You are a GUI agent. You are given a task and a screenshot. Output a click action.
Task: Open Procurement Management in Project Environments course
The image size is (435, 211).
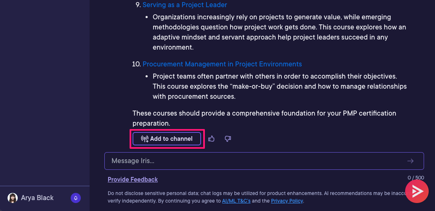[222, 64]
